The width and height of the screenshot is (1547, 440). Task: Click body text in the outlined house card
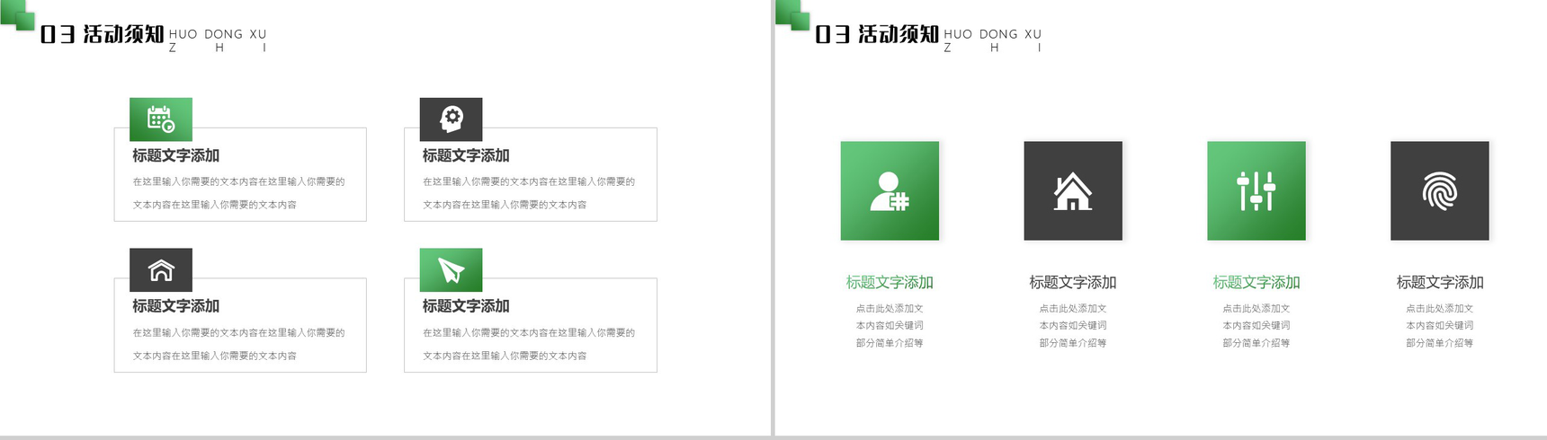point(239,344)
